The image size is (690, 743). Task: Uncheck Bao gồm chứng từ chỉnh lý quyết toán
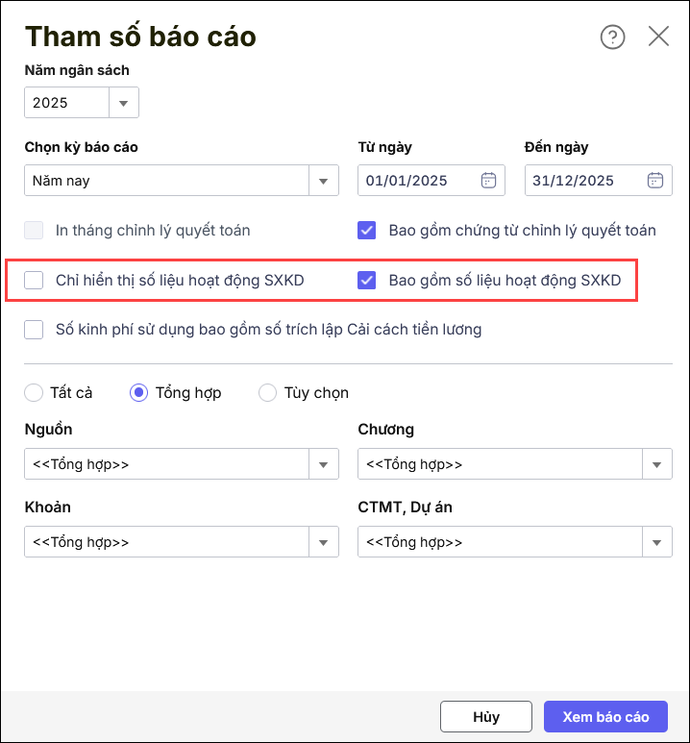coord(366,230)
